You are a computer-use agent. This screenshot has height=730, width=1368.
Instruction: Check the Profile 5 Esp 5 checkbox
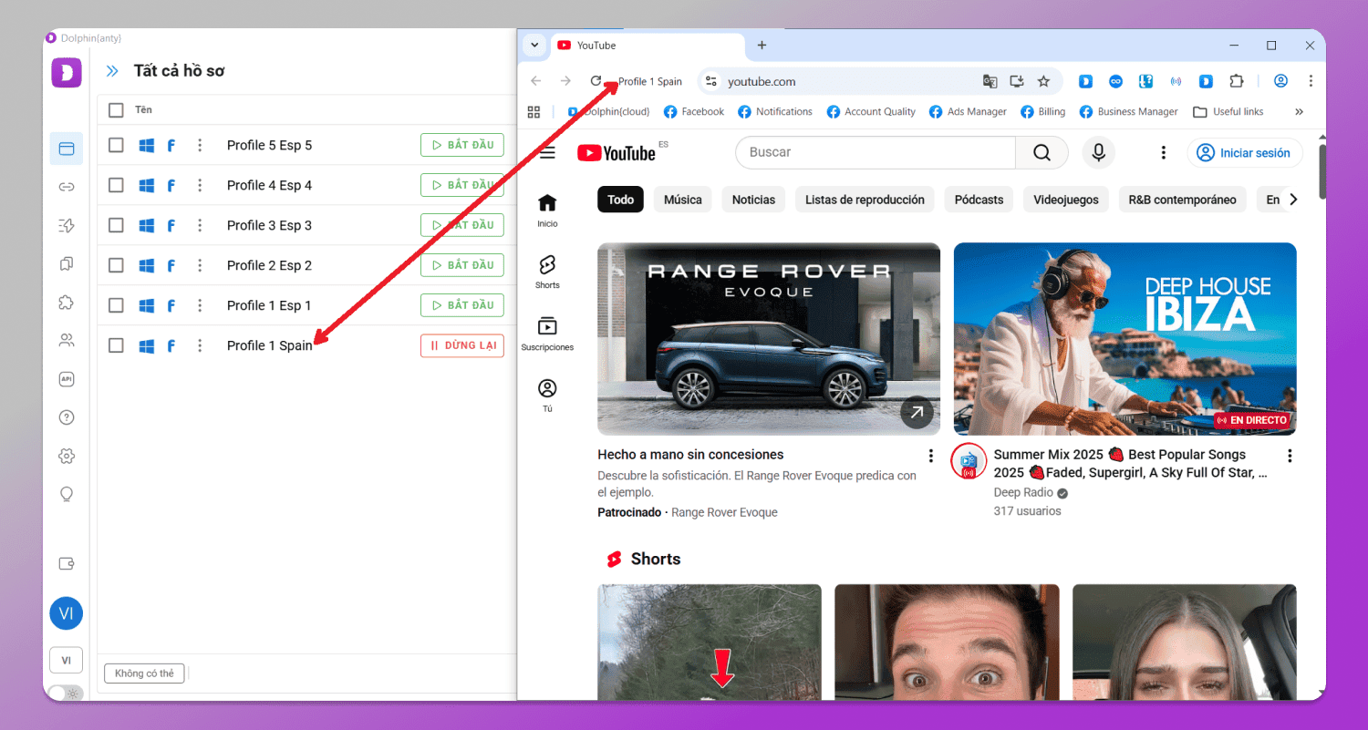(116, 145)
